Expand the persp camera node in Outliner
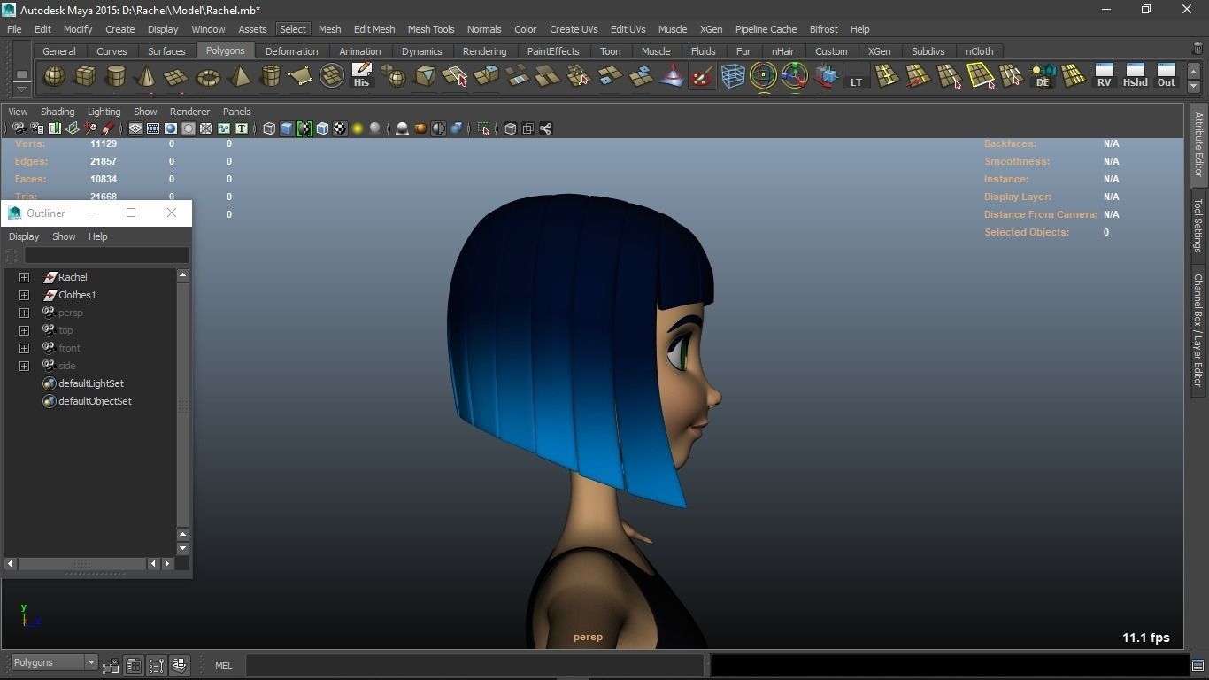The width and height of the screenshot is (1209, 680). pyautogui.click(x=25, y=313)
